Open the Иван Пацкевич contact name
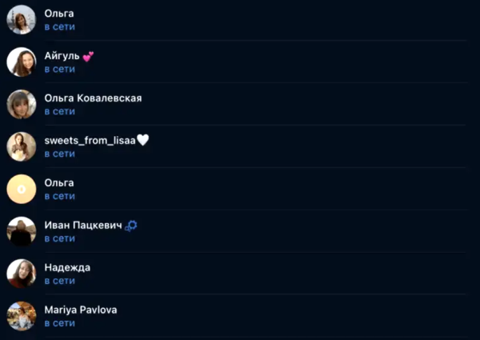Screen dimensions: 480x340 point(82,226)
